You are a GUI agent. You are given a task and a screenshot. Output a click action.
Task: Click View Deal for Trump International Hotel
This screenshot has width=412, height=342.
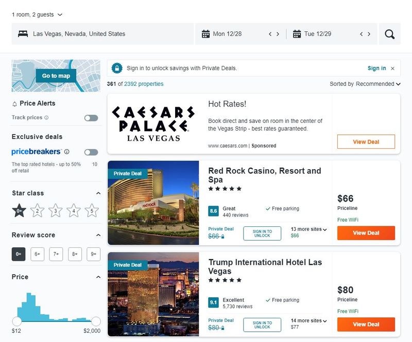pyautogui.click(x=366, y=325)
